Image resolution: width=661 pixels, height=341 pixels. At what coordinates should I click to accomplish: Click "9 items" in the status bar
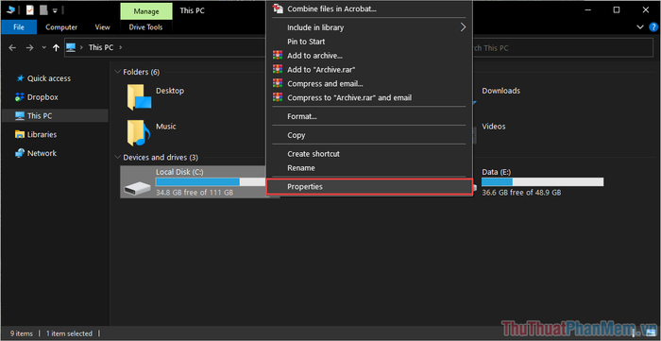[x=21, y=333]
